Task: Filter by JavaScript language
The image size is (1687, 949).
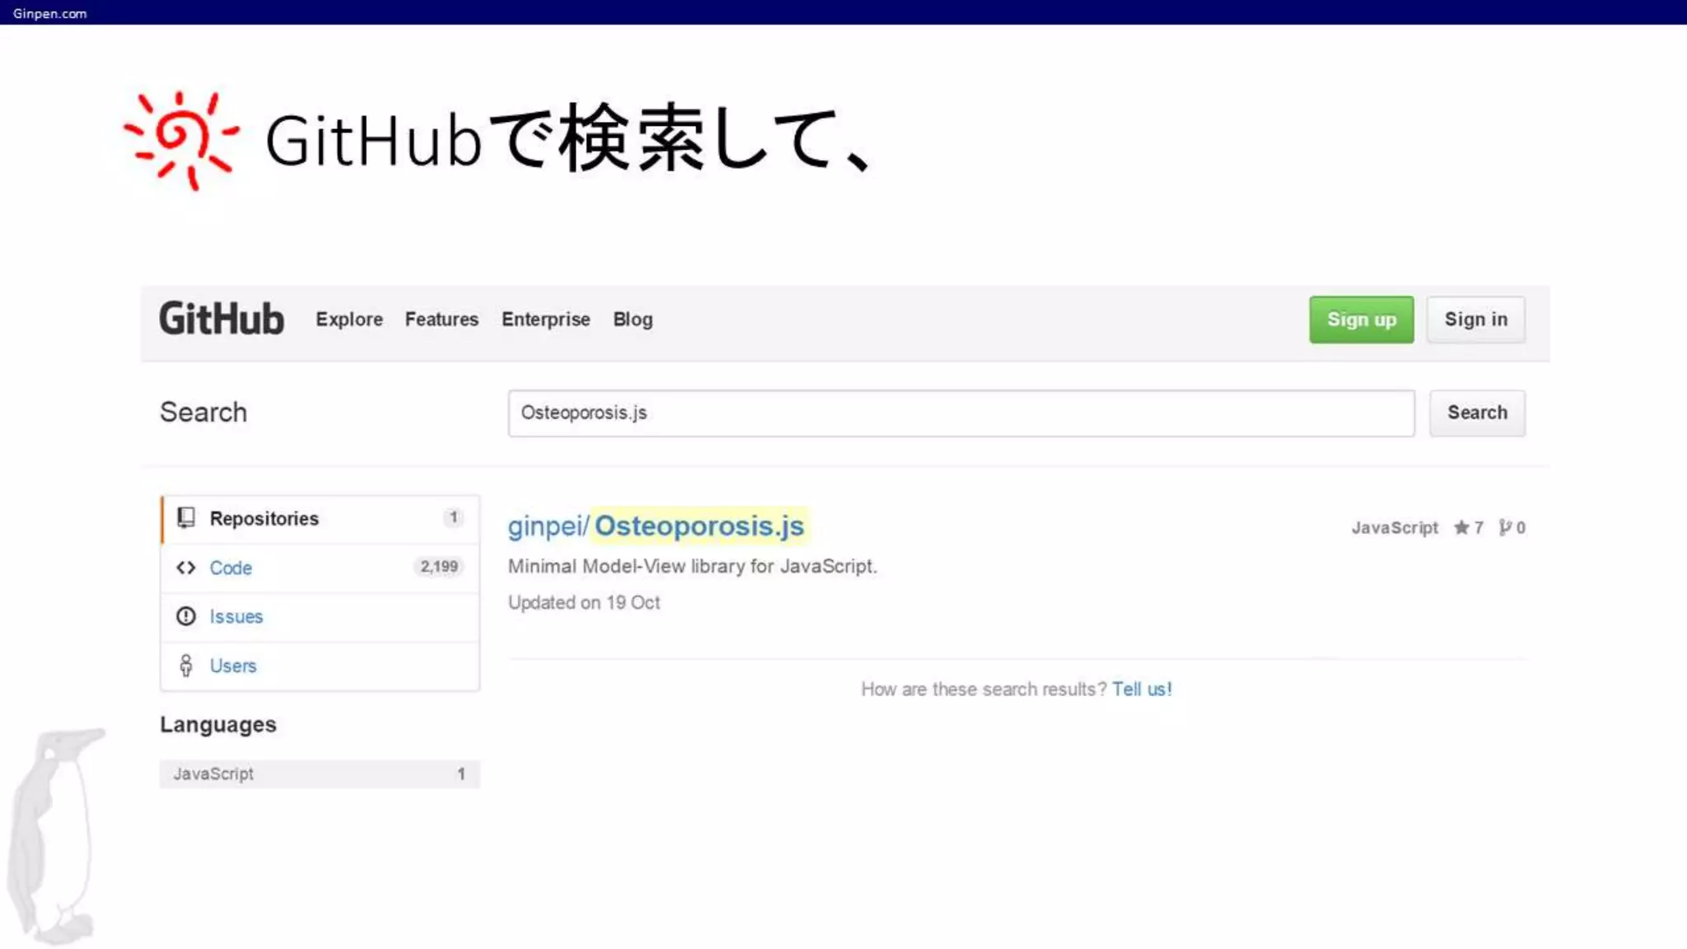Action: [x=320, y=774]
